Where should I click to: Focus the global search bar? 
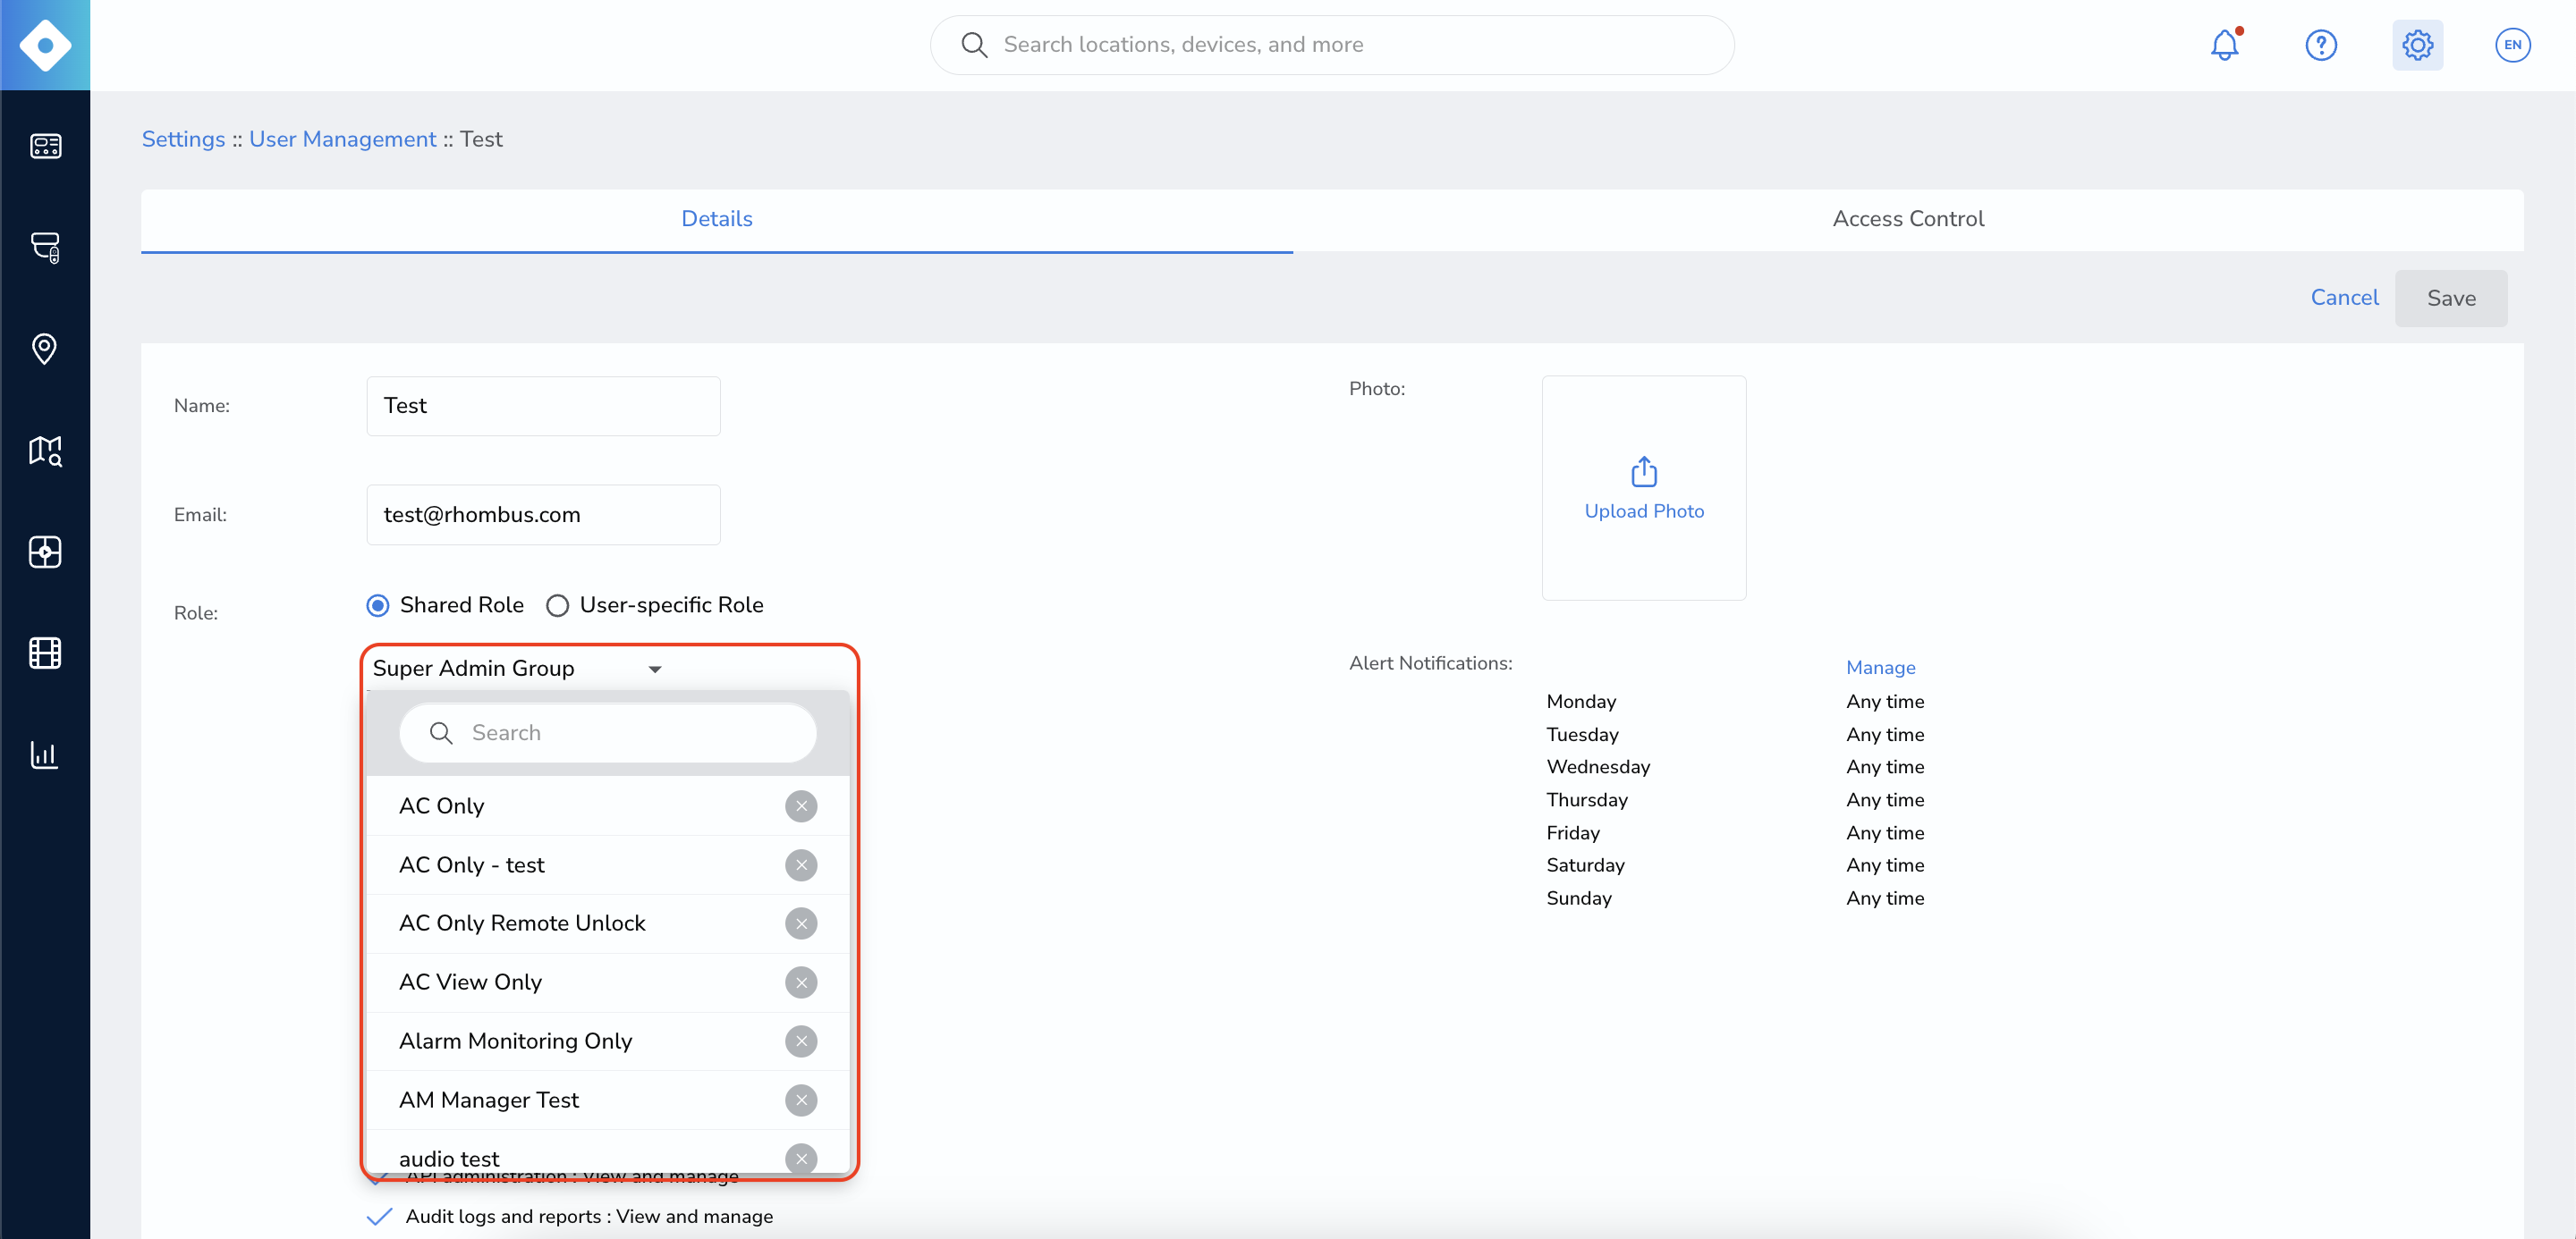(x=1332, y=45)
